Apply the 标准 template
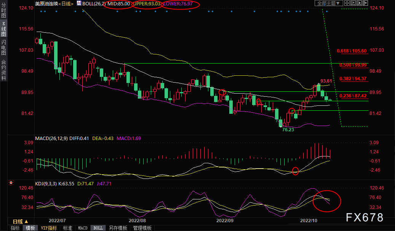Screen dimensions: 395x231 click(67, 228)
